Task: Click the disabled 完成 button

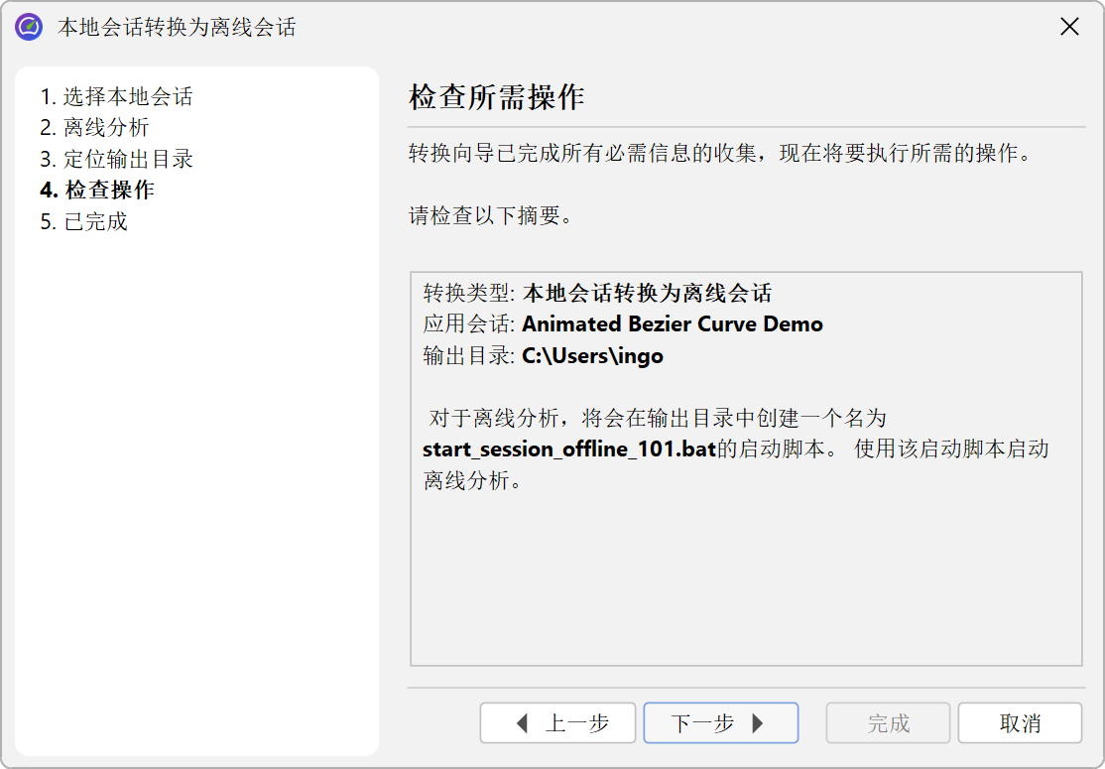Action: pyautogui.click(x=888, y=722)
